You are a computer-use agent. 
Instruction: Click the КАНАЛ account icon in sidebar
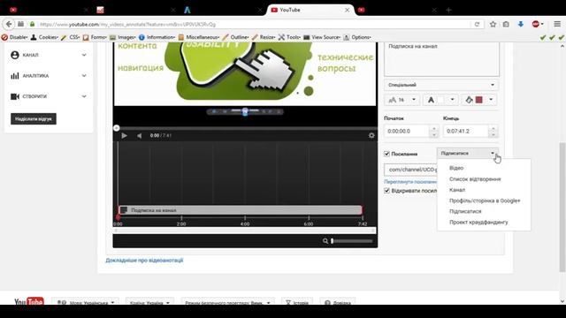15,55
